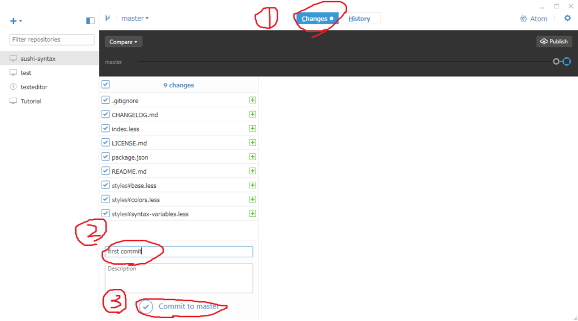Uncheck the LICENSE.md checkbox
The width and height of the screenshot is (578, 321).
(x=106, y=142)
